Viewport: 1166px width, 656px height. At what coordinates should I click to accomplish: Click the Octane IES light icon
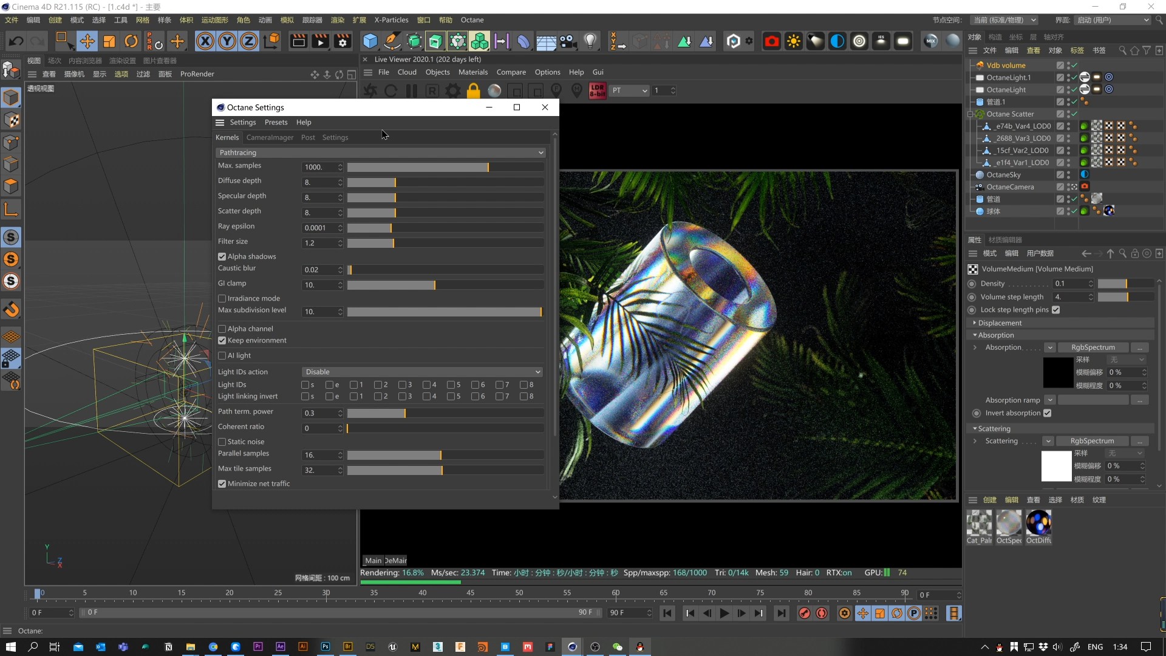click(x=881, y=41)
